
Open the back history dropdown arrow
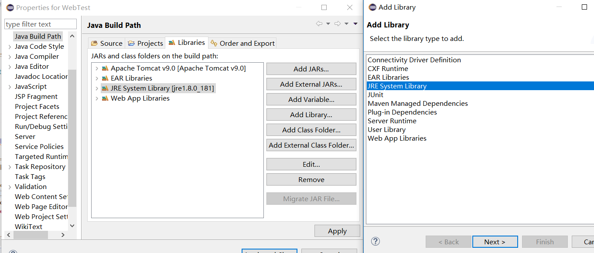[328, 24]
